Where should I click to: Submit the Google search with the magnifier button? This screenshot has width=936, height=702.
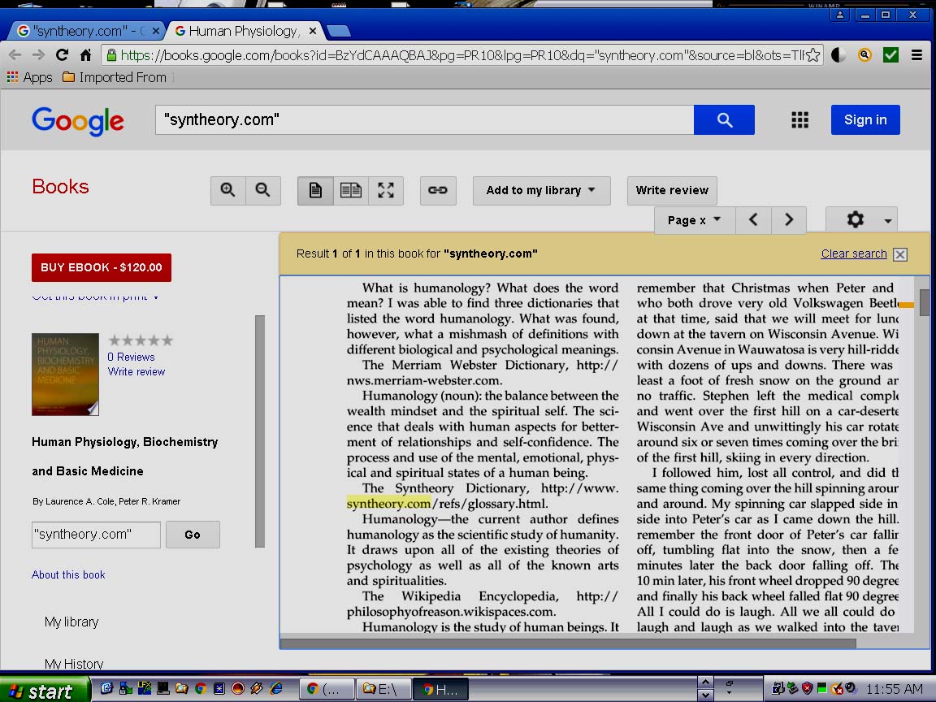tap(724, 120)
